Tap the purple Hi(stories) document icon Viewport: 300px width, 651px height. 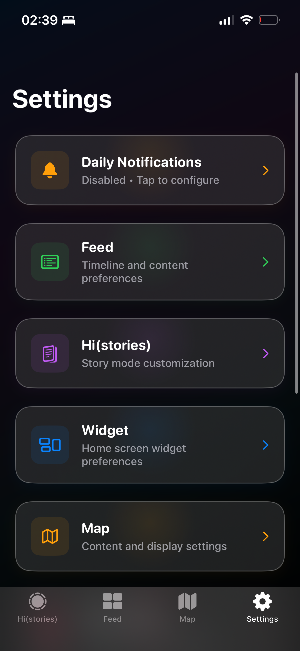click(50, 353)
